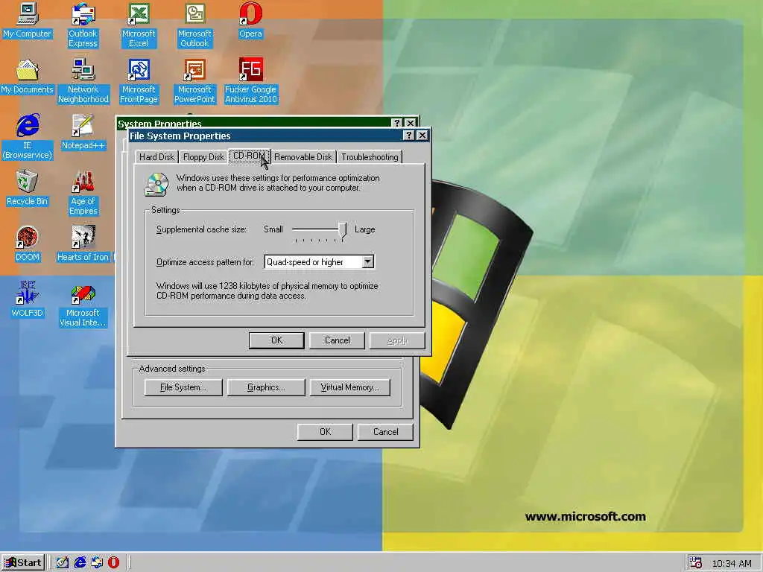
Task: Click the CD-ROM disc icon in dialog
Action: pos(156,185)
